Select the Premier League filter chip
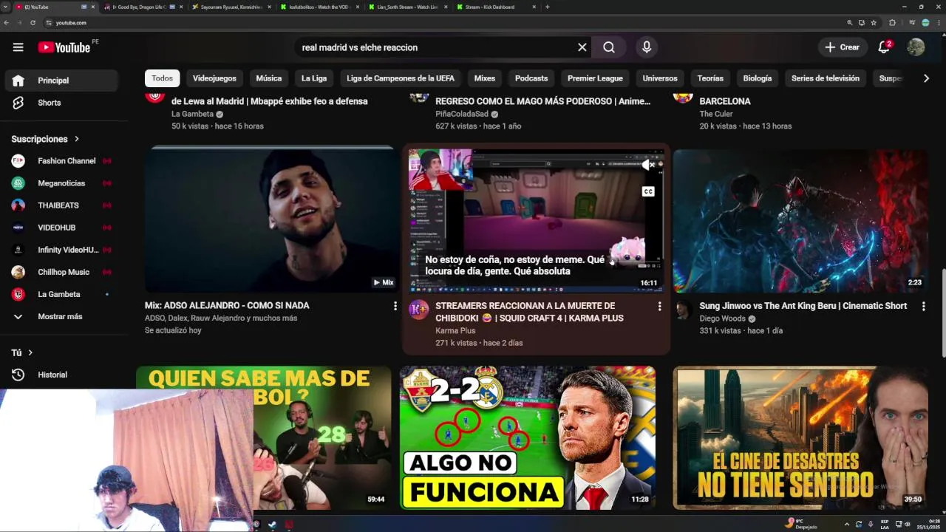The image size is (946, 532). point(595,78)
